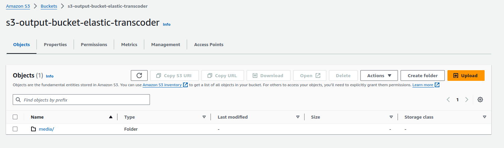Click the Copy URL button
The width and height of the screenshot is (504, 148).
pos(223,76)
